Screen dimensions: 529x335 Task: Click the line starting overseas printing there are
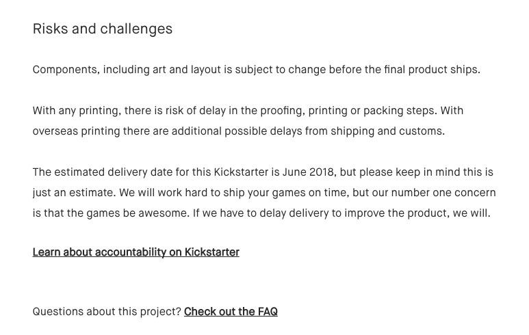tap(239, 131)
